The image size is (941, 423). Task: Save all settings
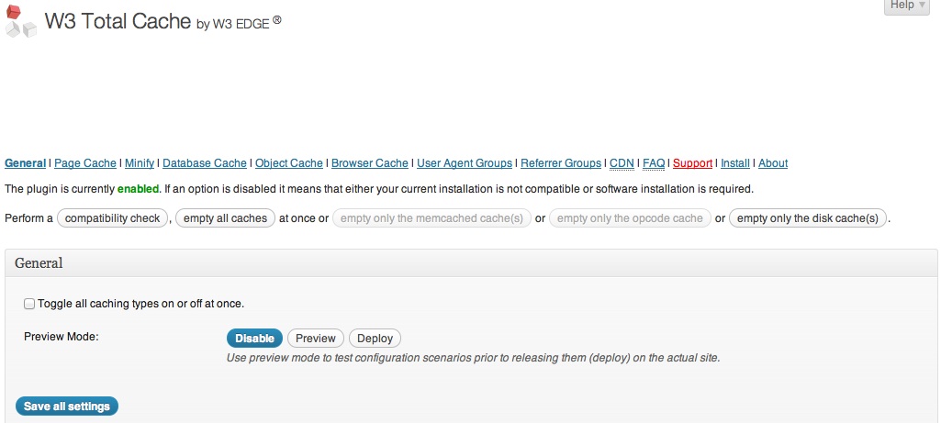67,406
